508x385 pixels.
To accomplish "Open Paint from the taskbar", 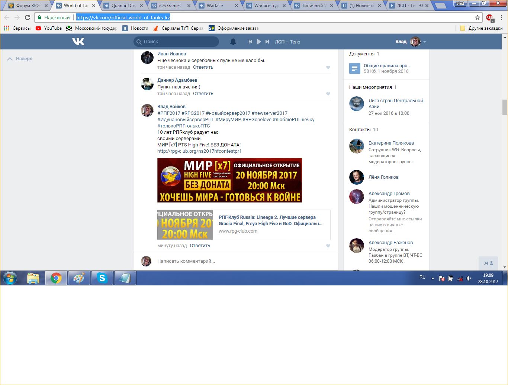I will click(x=79, y=278).
